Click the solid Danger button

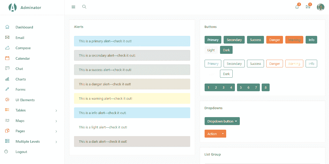click(275, 40)
